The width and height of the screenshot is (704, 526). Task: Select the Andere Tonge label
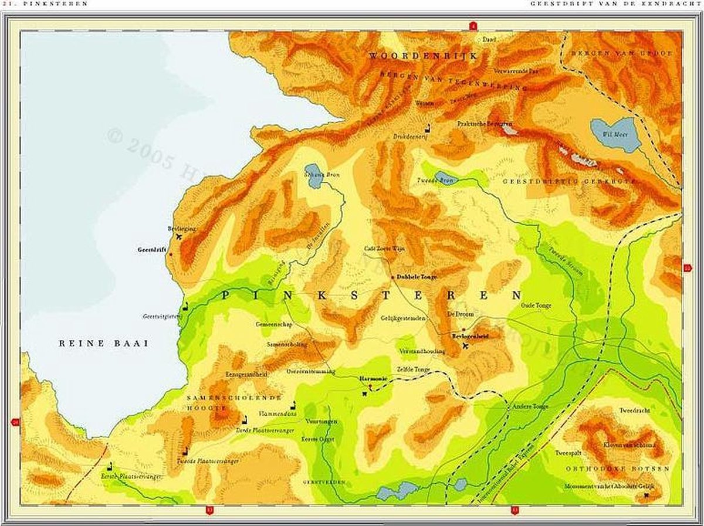(529, 407)
